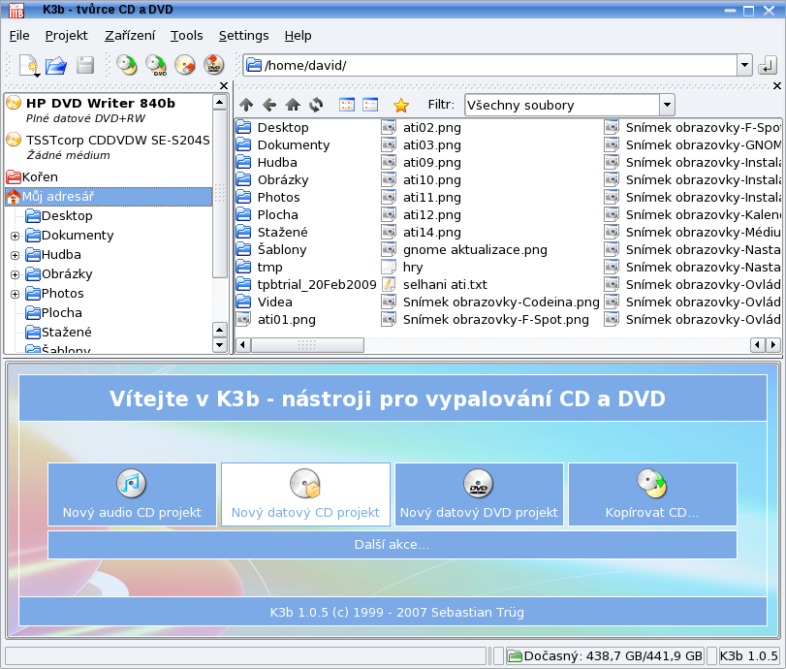The width and height of the screenshot is (786, 669).
Task: Expand the Obrázky tree node
Action: [16, 274]
